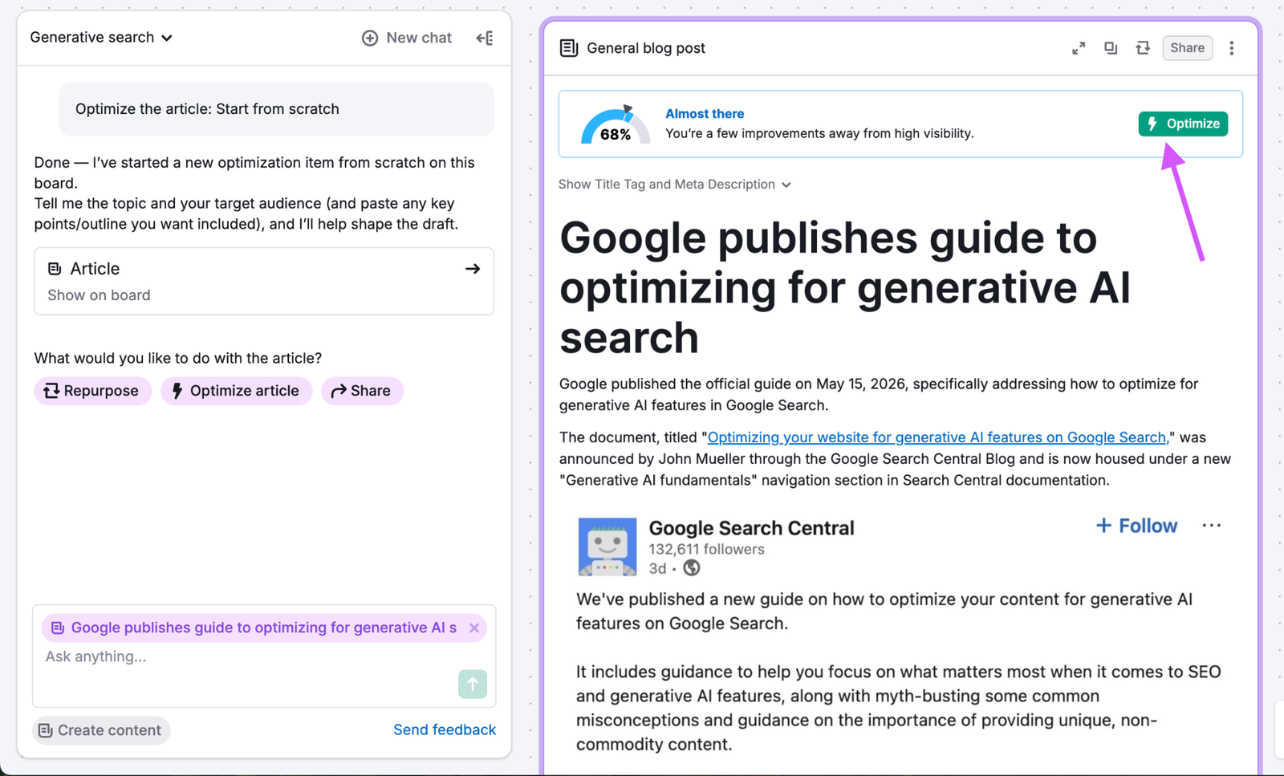Send message with green arrow button
The width and height of the screenshot is (1284, 776).
pyautogui.click(x=473, y=684)
